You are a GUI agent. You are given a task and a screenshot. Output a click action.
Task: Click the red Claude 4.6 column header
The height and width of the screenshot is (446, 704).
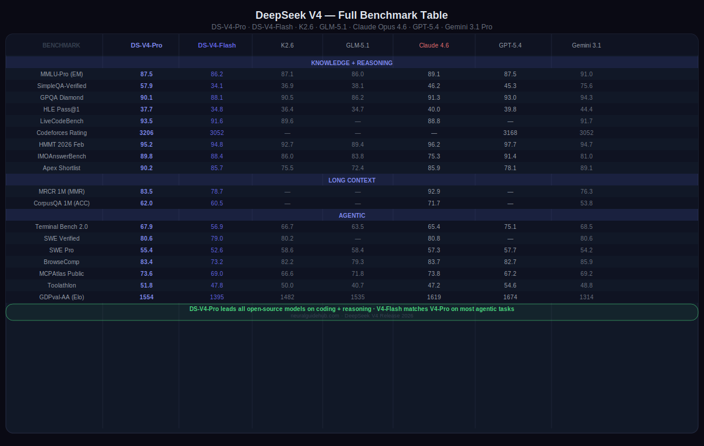[434, 45]
